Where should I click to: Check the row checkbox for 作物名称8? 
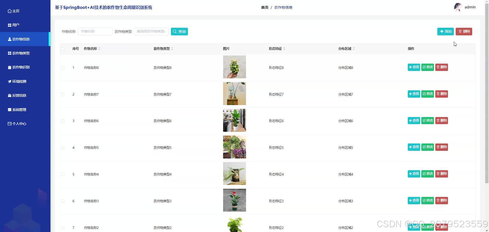tap(63, 68)
